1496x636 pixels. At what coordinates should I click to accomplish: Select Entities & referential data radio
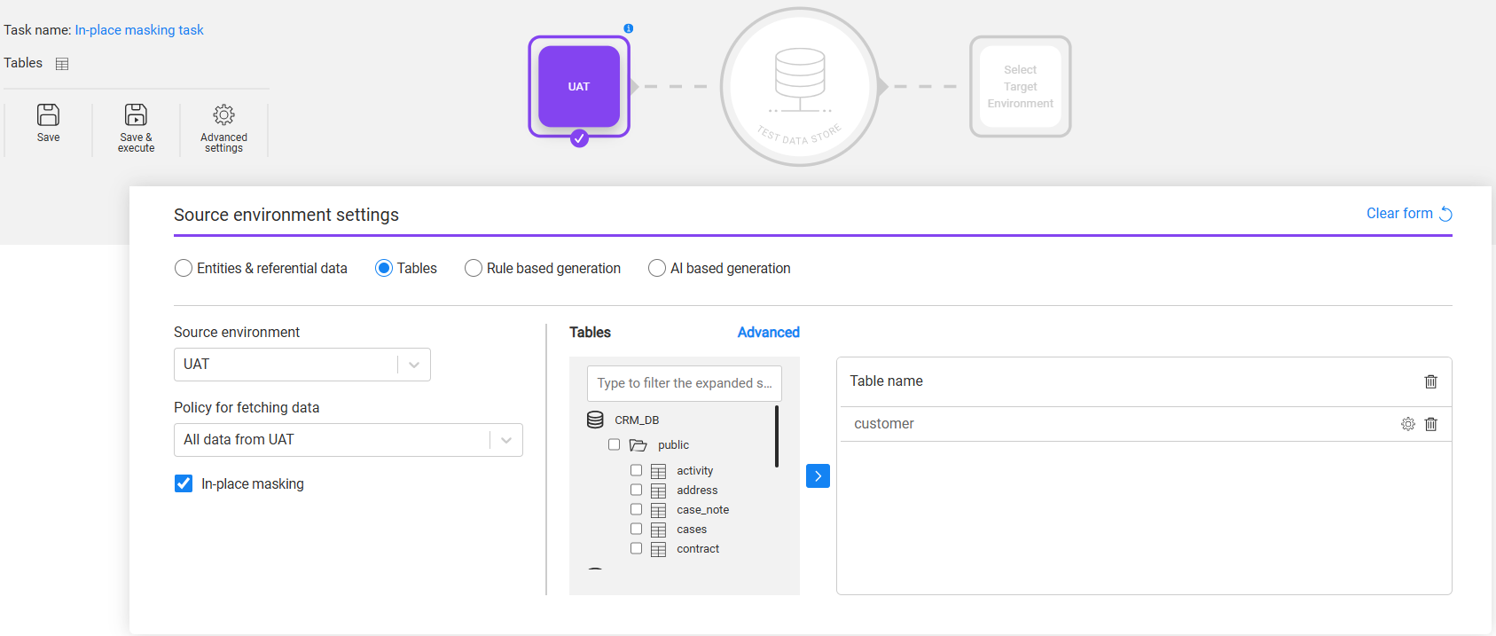pos(184,268)
